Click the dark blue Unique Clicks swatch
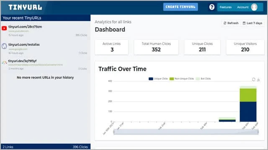The width and height of the screenshot is (268, 150). coord(151,79)
